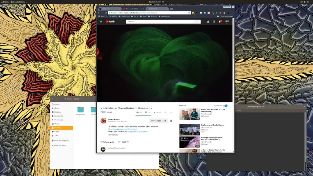Image resolution: width=313 pixels, height=176 pixels.
Task: Select Home in Files sidebar
Action: 62,108
